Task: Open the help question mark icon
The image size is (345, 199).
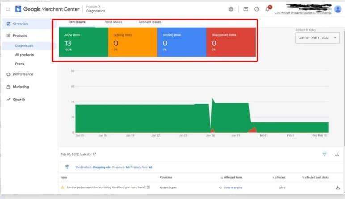Action: (257, 9)
